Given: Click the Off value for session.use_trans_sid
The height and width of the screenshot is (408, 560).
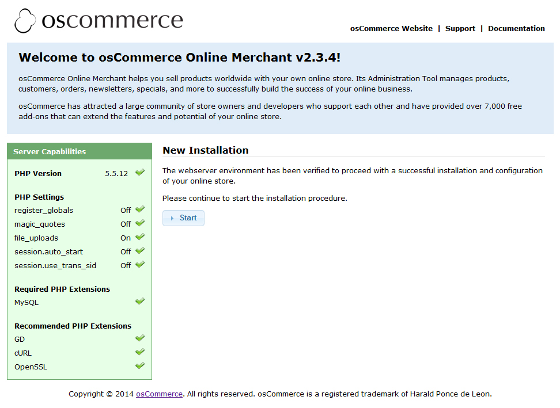Looking at the screenshot, I should (126, 266).
